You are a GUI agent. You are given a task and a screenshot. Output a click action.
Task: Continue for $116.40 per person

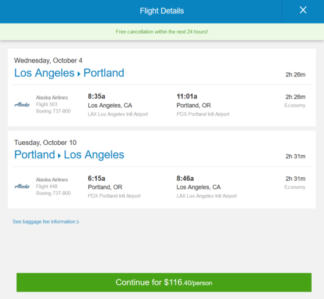click(x=164, y=283)
